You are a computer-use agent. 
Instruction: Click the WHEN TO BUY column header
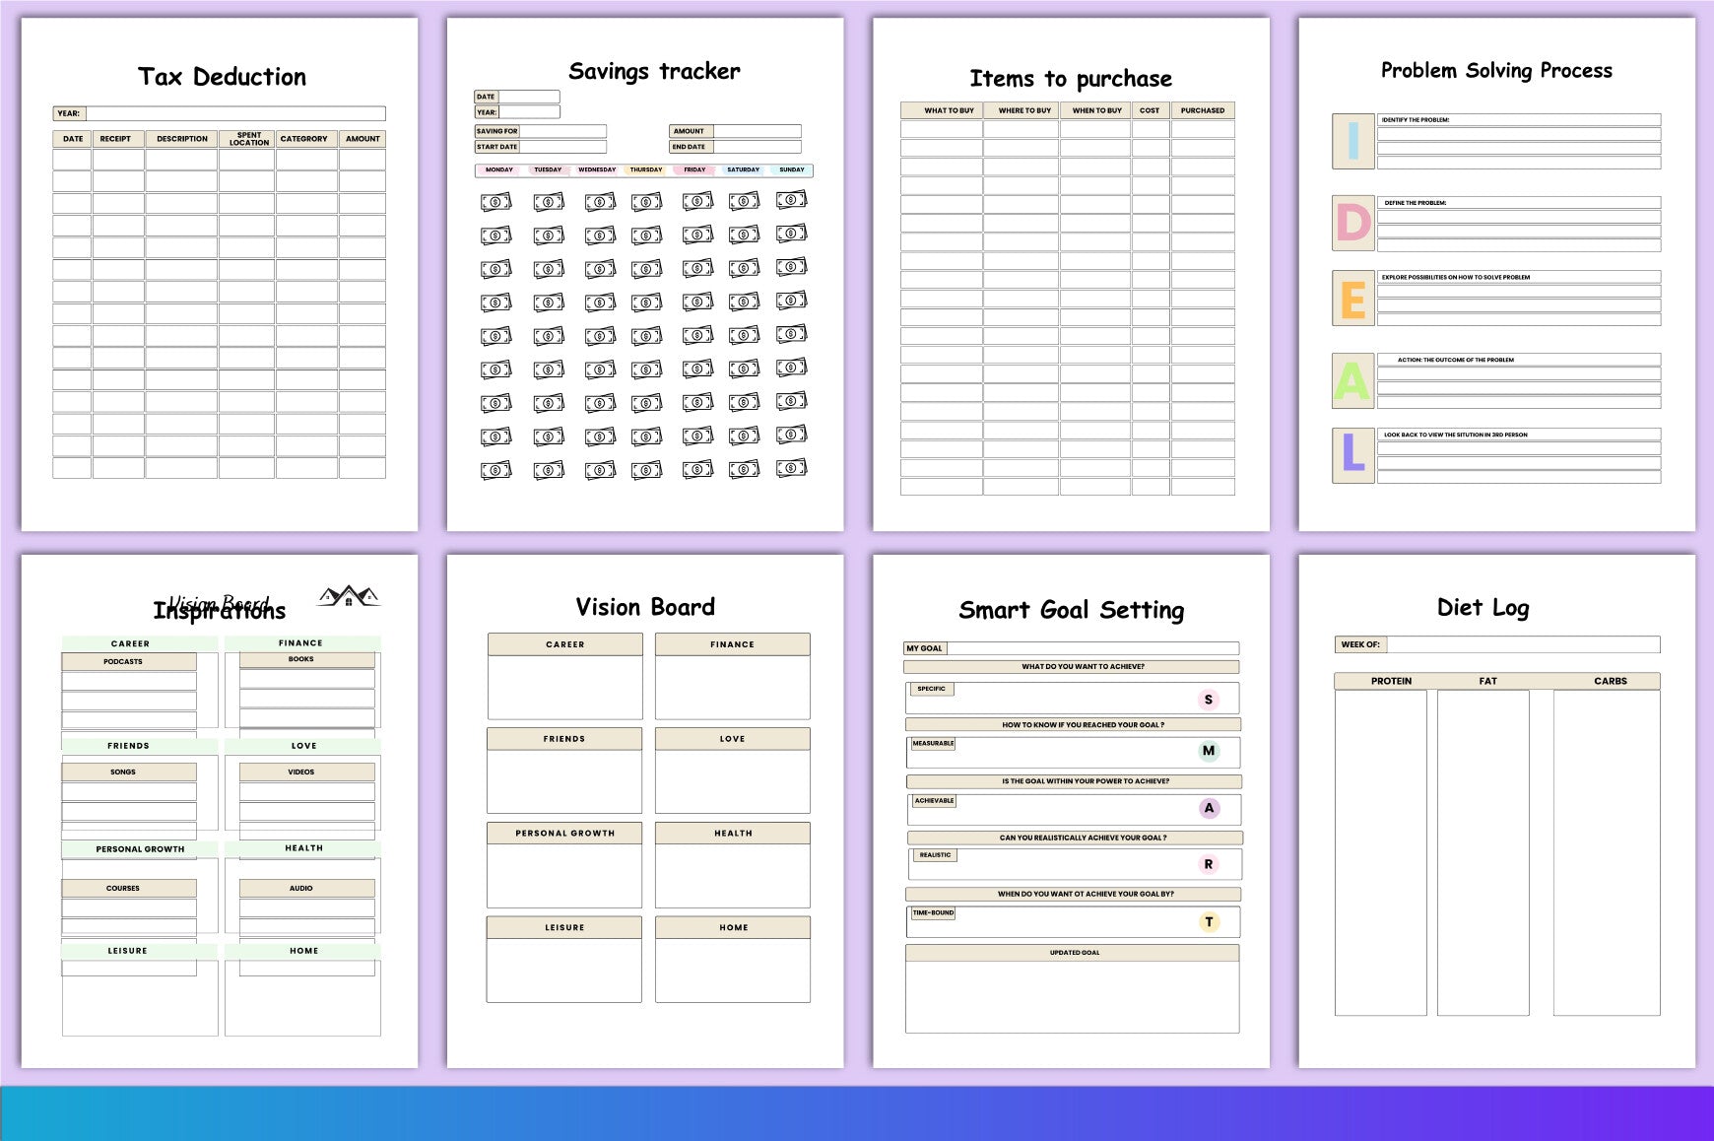click(1095, 110)
